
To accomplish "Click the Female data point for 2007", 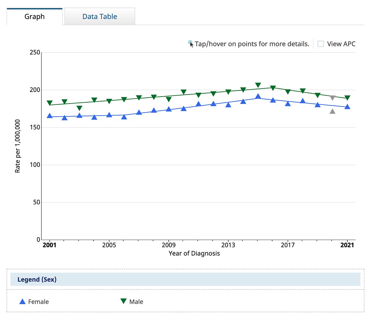I will coord(139,112).
